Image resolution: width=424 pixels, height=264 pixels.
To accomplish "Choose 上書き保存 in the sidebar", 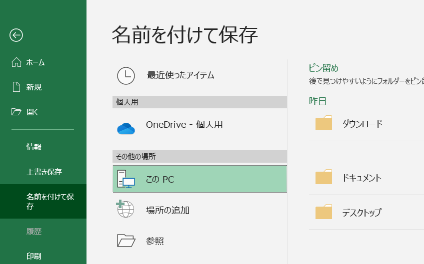I will point(44,172).
